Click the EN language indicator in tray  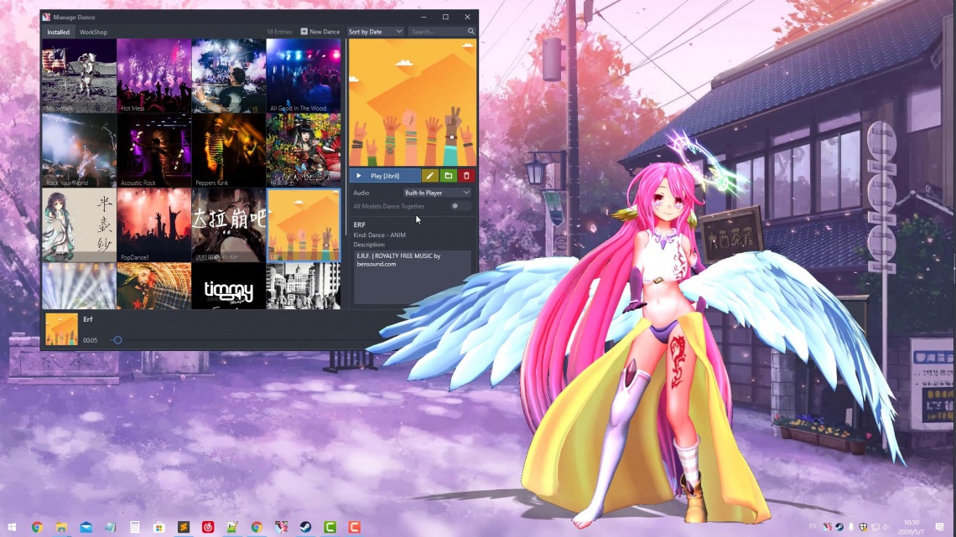[813, 526]
